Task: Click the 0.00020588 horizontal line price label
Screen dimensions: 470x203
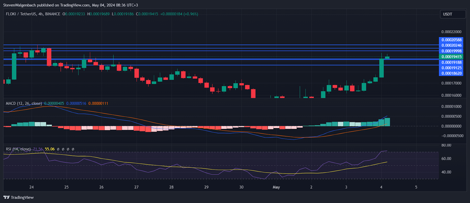Action: click(x=451, y=40)
